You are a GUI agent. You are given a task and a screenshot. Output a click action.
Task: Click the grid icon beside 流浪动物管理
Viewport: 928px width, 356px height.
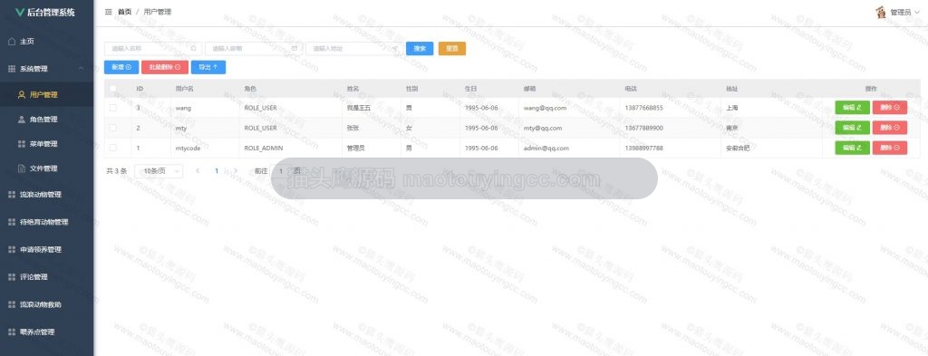pos(12,195)
